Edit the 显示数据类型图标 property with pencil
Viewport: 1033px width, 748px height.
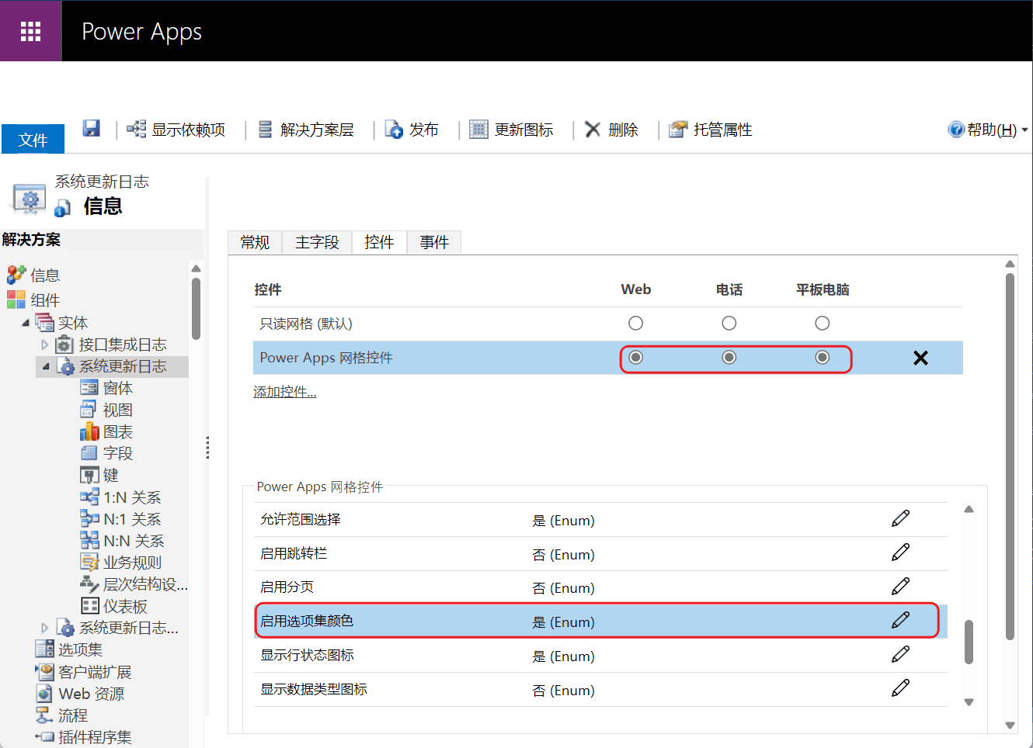pos(900,688)
